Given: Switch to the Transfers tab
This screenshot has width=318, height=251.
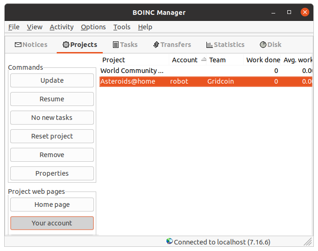Looking at the screenshot, I should (x=172, y=45).
